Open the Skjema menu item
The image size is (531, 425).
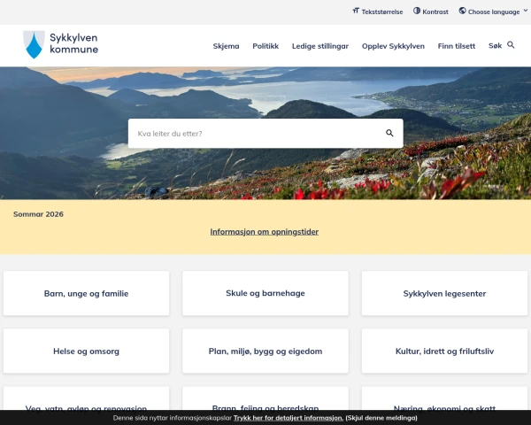click(226, 46)
